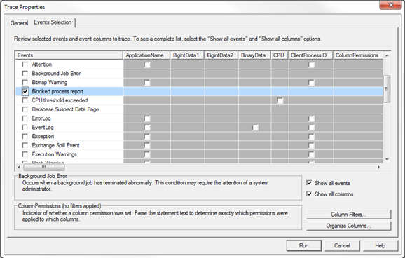Click the horizontal scrollbar left arrow
405x258 pixels.
[x=19, y=167]
